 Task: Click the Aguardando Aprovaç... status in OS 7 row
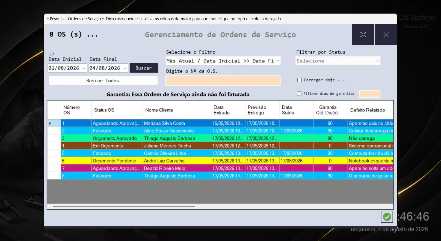(x=117, y=168)
